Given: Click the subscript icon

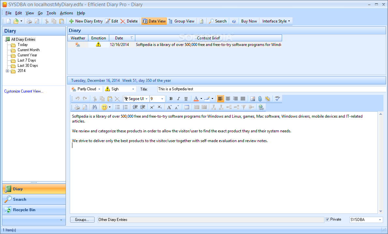Looking at the screenshot, I should tap(160, 107).
